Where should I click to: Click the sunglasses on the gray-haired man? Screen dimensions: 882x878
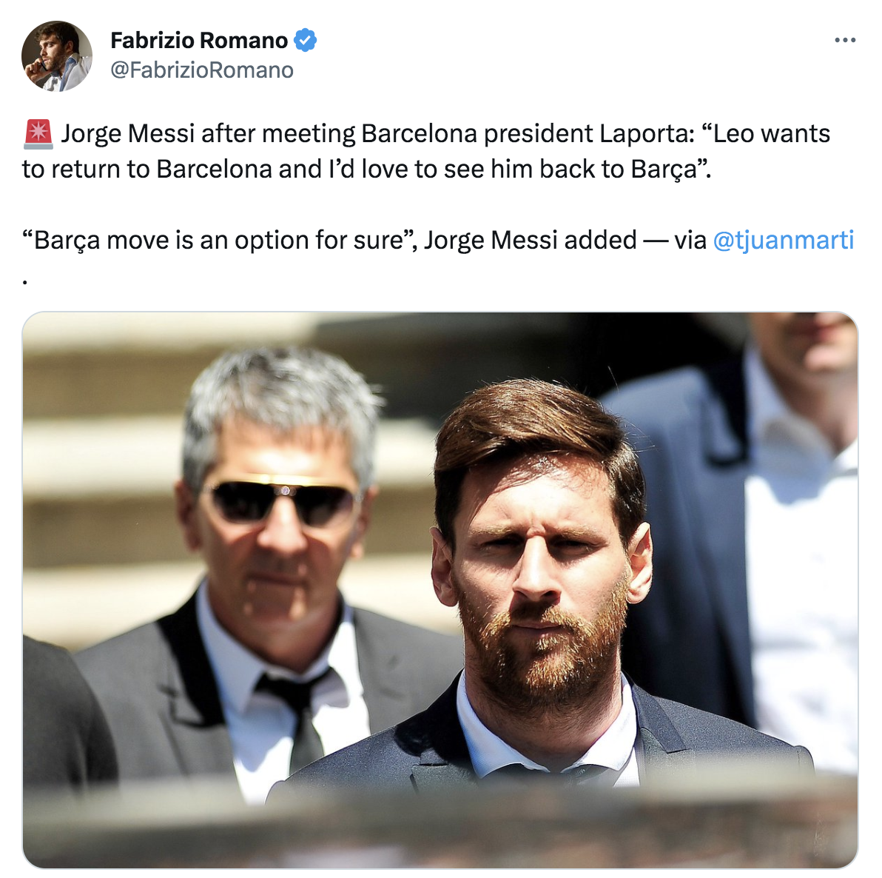281,500
